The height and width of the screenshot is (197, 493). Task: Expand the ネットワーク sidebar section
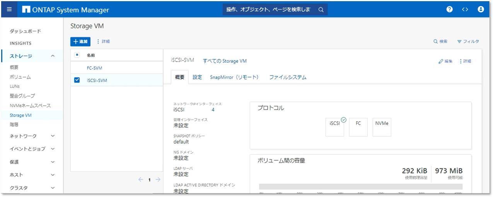(x=53, y=136)
